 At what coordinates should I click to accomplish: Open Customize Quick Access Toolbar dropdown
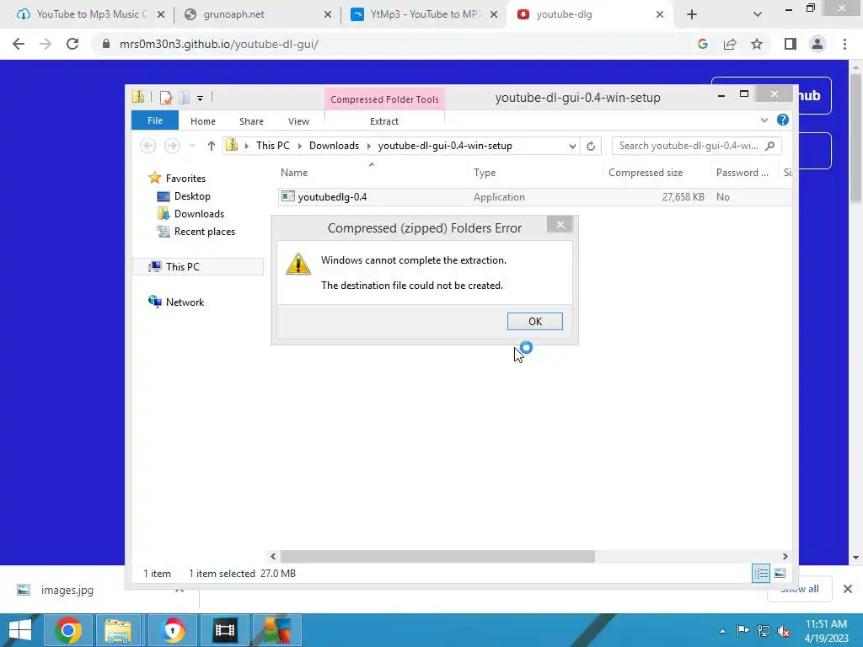point(201,99)
